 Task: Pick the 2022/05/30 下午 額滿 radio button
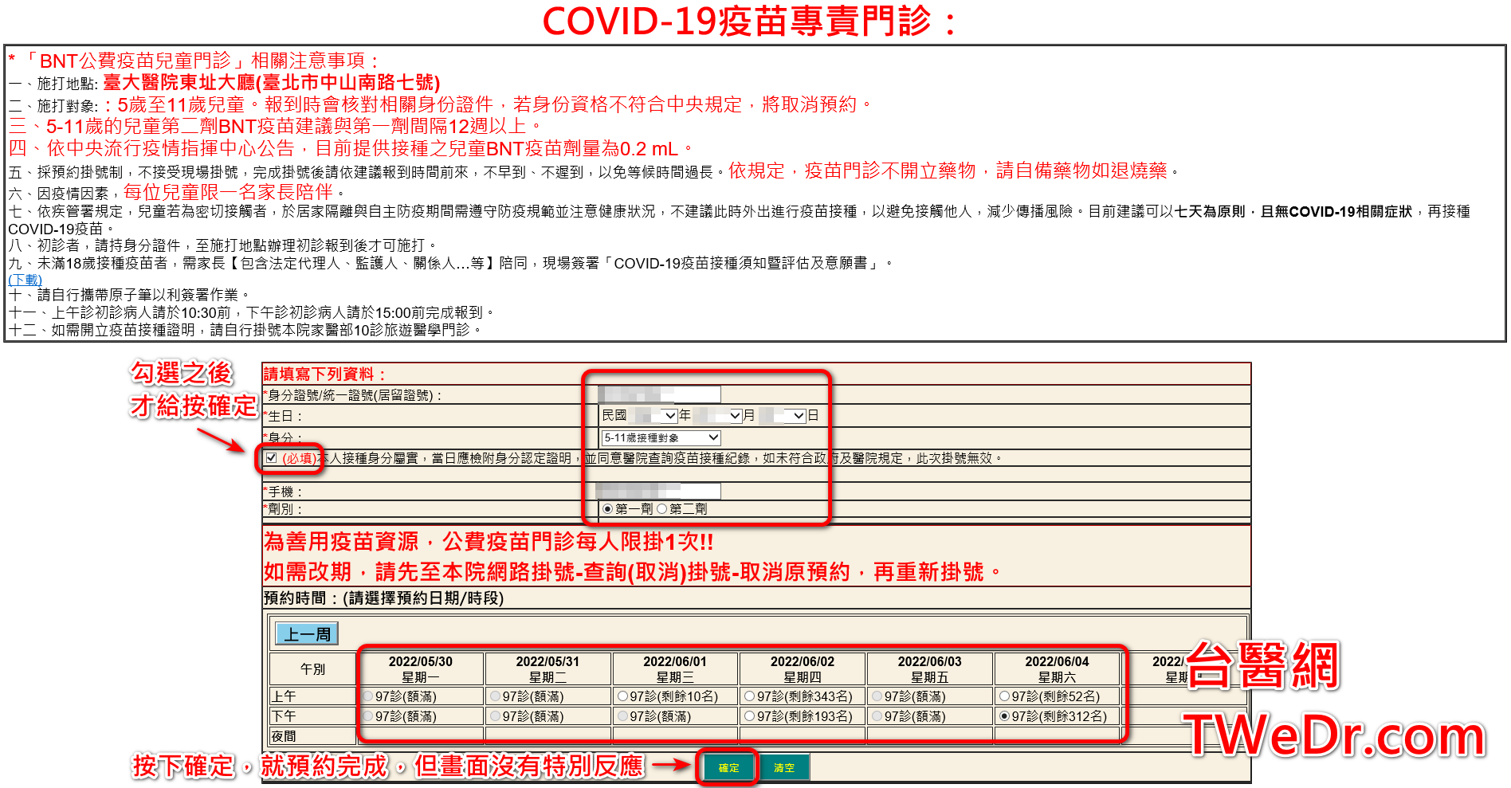tap(368, 716)
